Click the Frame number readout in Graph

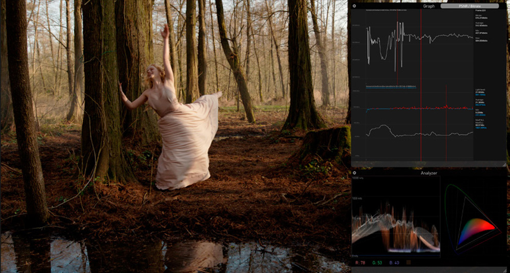(x=481, y=10)
